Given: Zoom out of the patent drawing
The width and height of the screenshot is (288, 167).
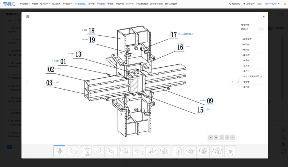Looking at the screenshot, I should [x=216, y=138].
